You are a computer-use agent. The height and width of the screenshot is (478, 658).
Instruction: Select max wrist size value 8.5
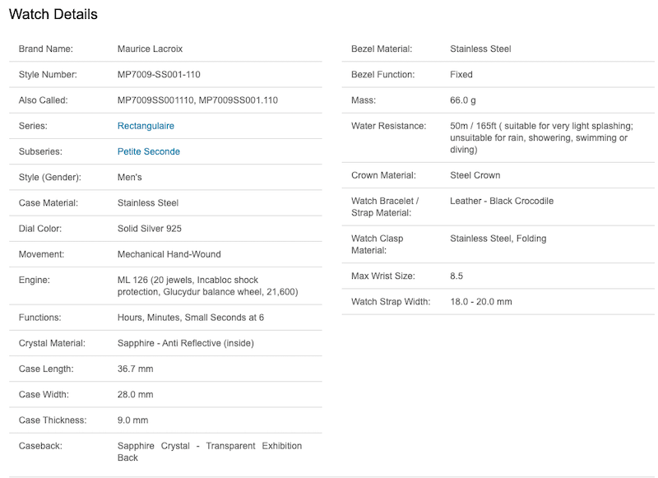coord(456,276)
